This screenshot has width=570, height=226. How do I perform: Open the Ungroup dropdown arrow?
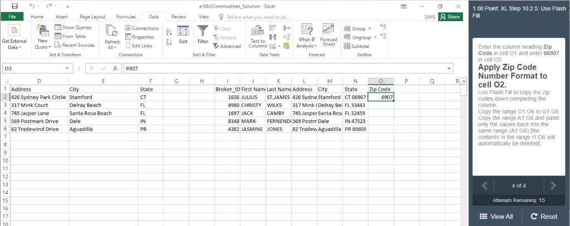coord(375,37)
